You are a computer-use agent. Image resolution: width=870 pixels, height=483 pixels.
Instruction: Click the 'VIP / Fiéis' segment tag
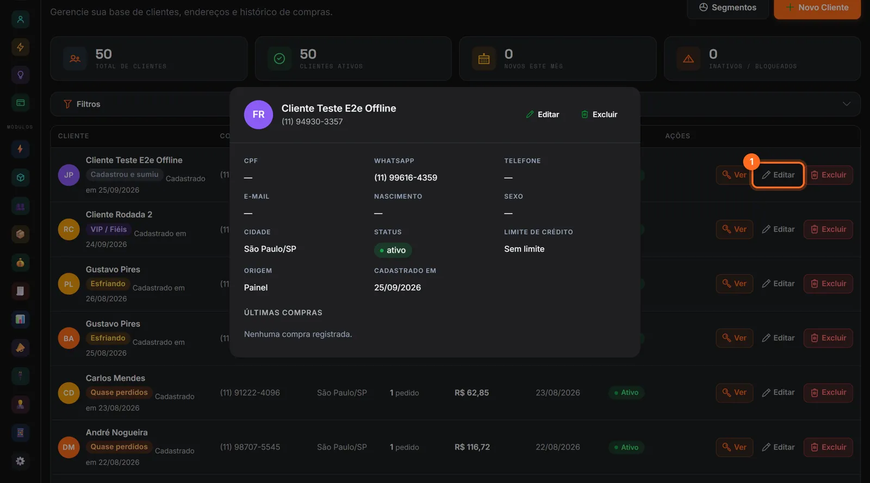[x=109, y=230]
